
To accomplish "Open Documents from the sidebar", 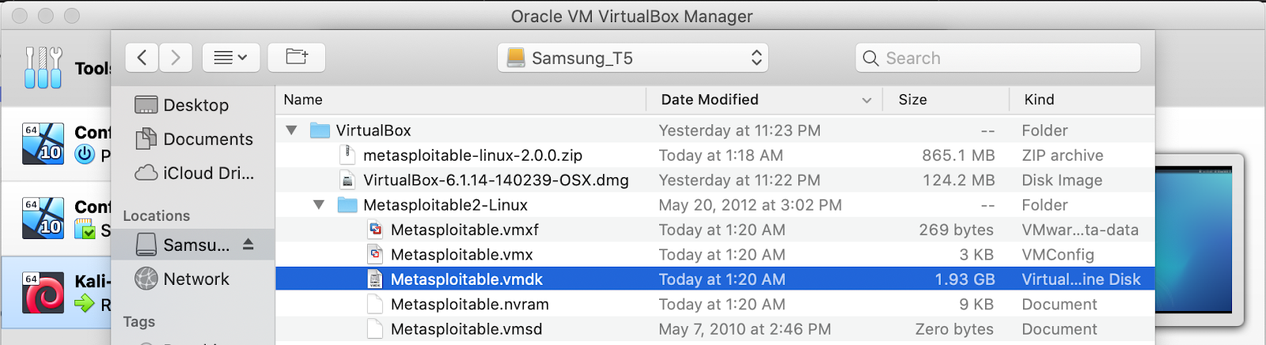I will [207, 139].
